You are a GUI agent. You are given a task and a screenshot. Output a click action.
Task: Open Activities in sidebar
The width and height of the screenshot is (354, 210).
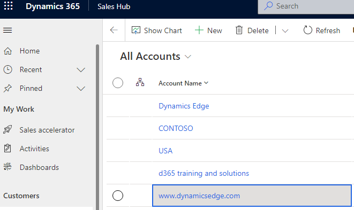[34, 149]
